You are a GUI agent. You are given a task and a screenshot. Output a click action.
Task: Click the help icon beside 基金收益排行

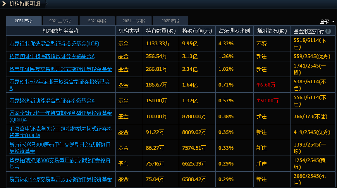click(x=328, y=31)
